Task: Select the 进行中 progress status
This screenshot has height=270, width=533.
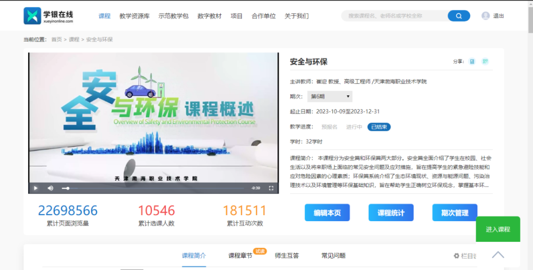Action: (354, 127)
